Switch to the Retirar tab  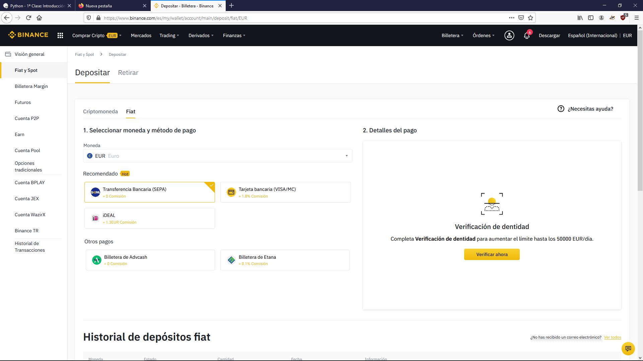(x=128, y=73)
